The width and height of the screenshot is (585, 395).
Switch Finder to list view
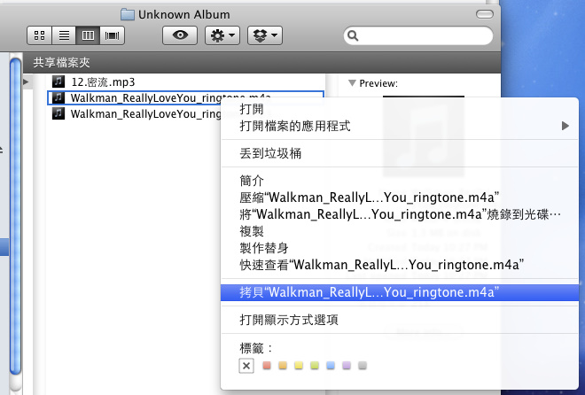[64, 35]
